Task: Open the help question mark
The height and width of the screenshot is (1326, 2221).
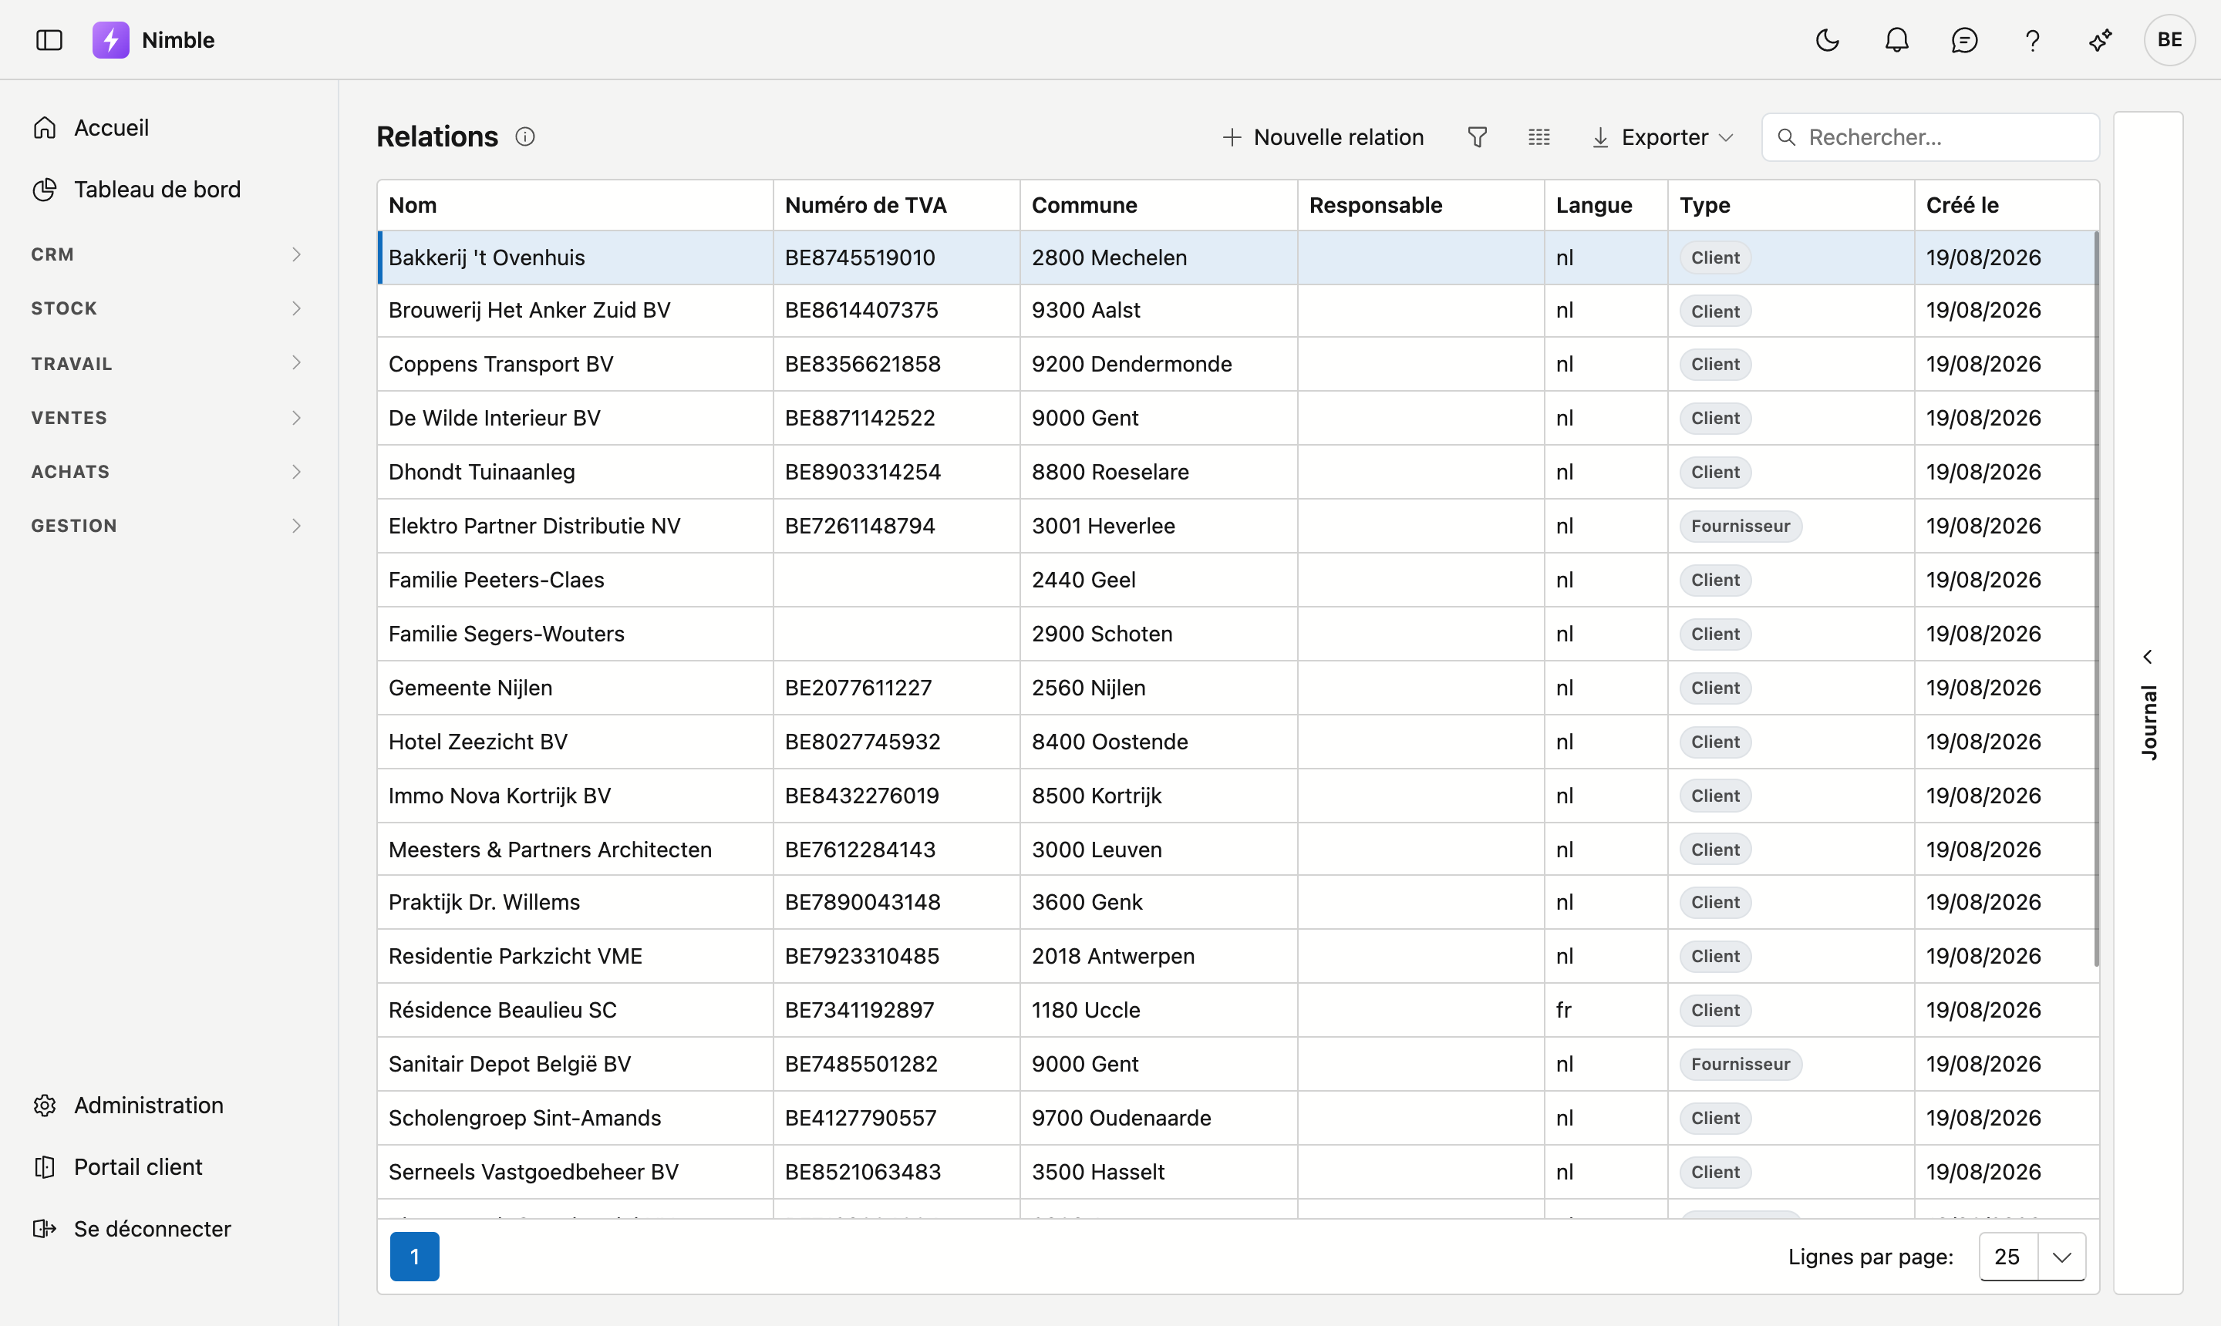Action: point(2032,40)
